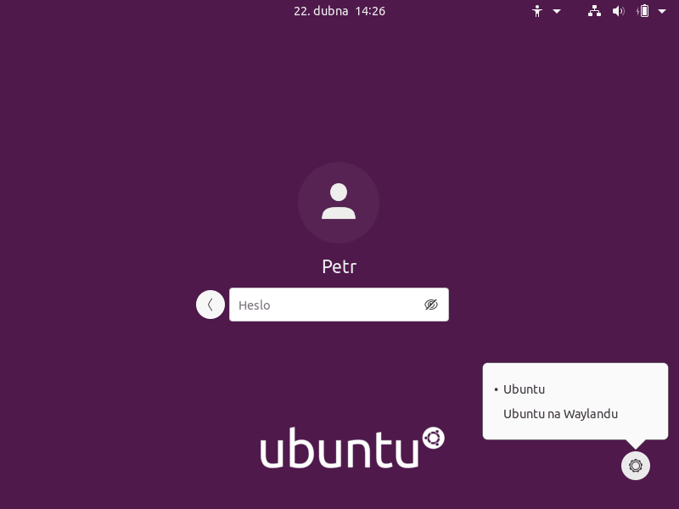Open the accessibility menu icon
Screen dimensions: 679x509
point(537,11)
